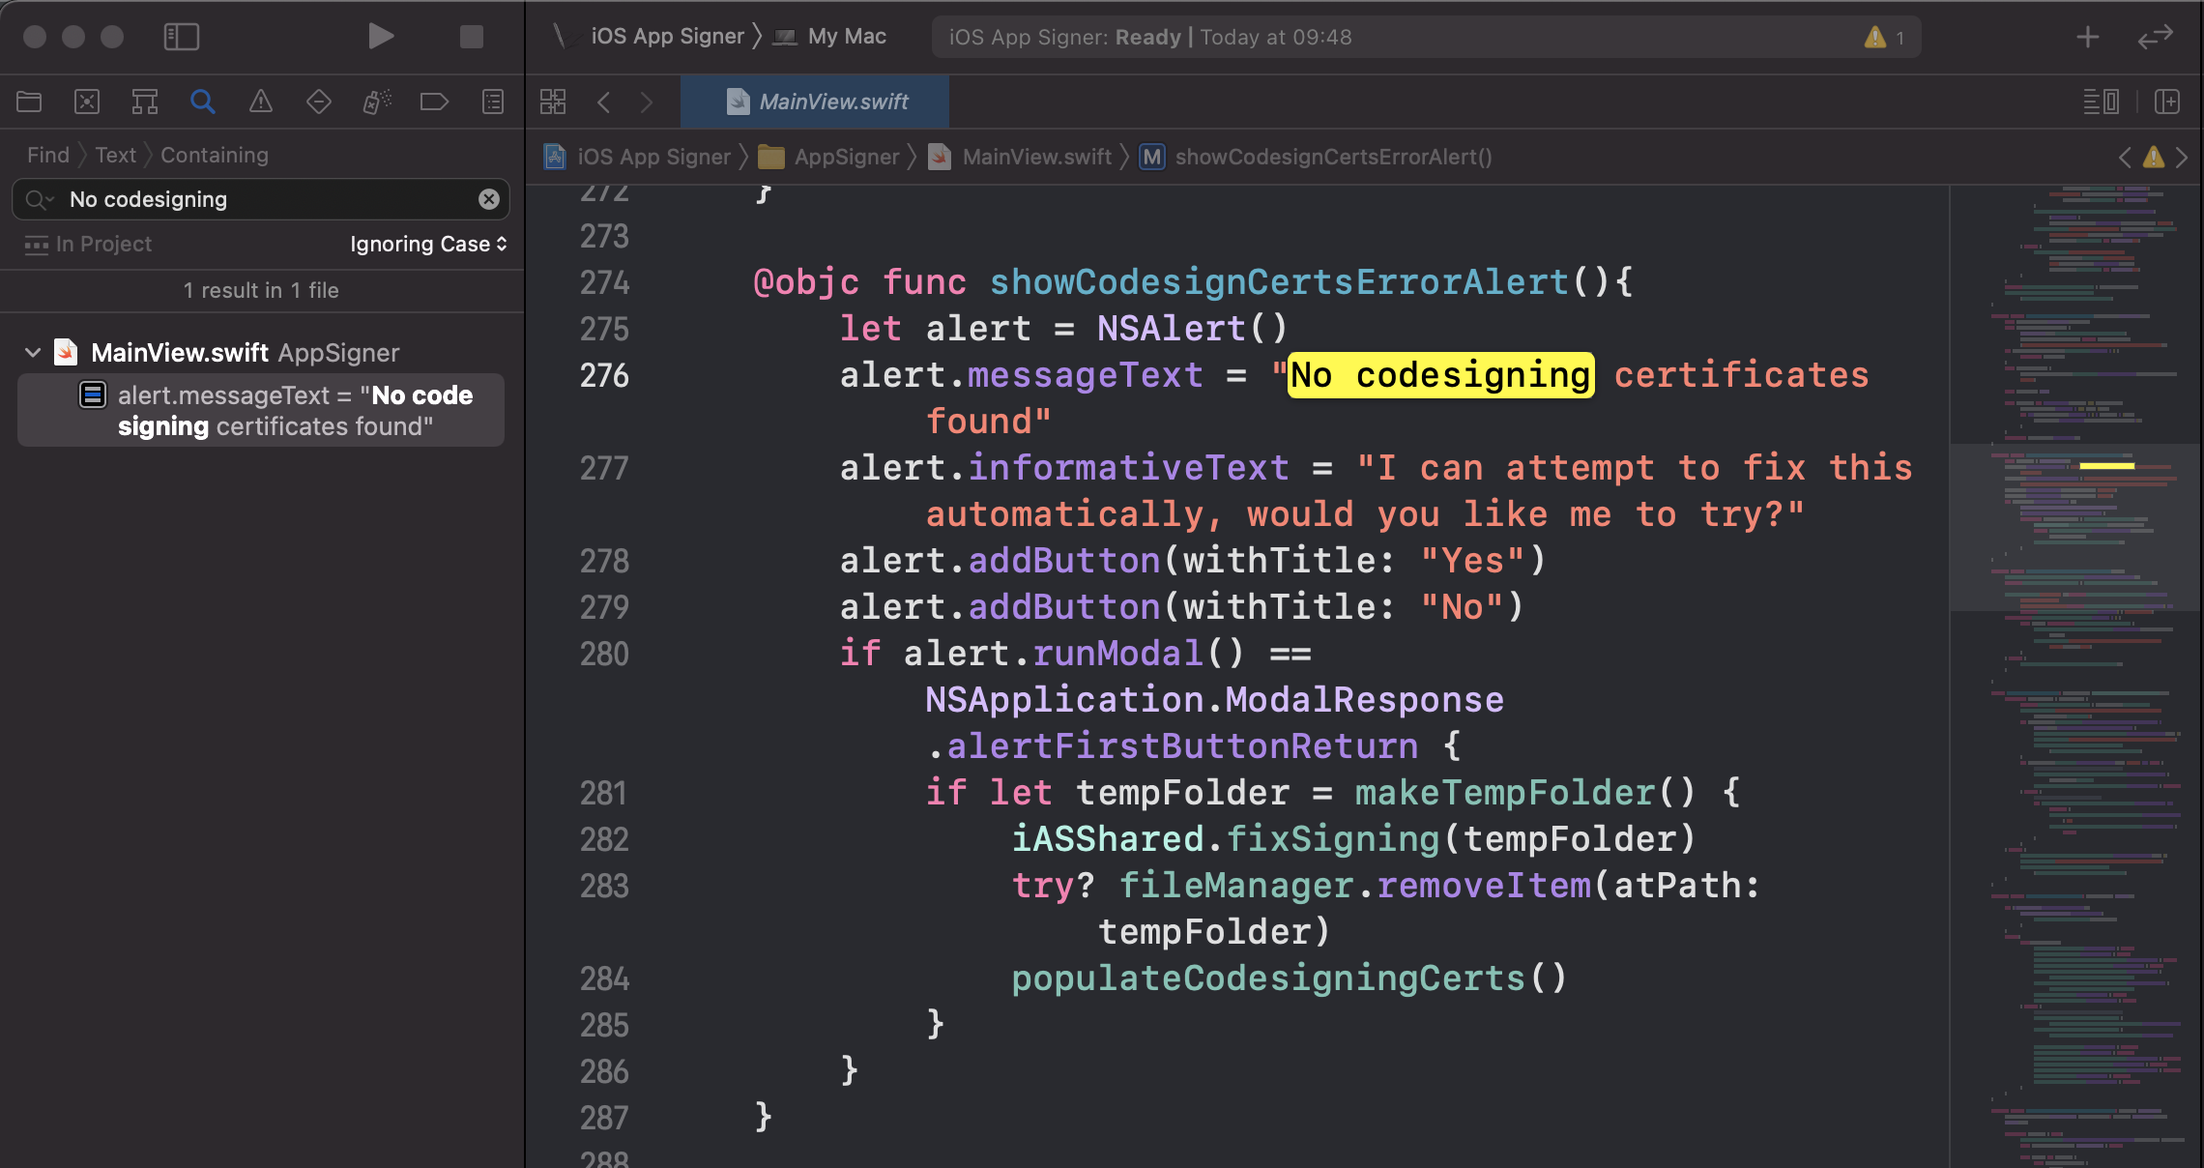Screen dimensions: 2204x1168
Task: Toggle the navigator sidebar visibility
Action: click(181, 37)
